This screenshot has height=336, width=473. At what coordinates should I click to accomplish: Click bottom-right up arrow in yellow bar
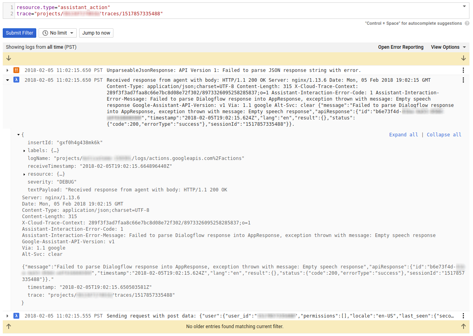(x=464, y=326)
